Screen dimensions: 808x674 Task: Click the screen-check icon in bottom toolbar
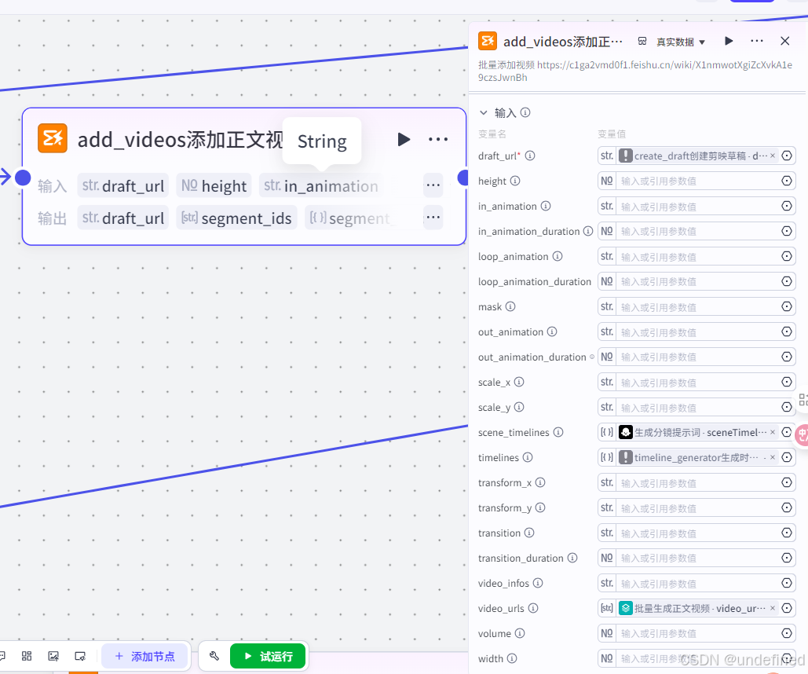80,656
